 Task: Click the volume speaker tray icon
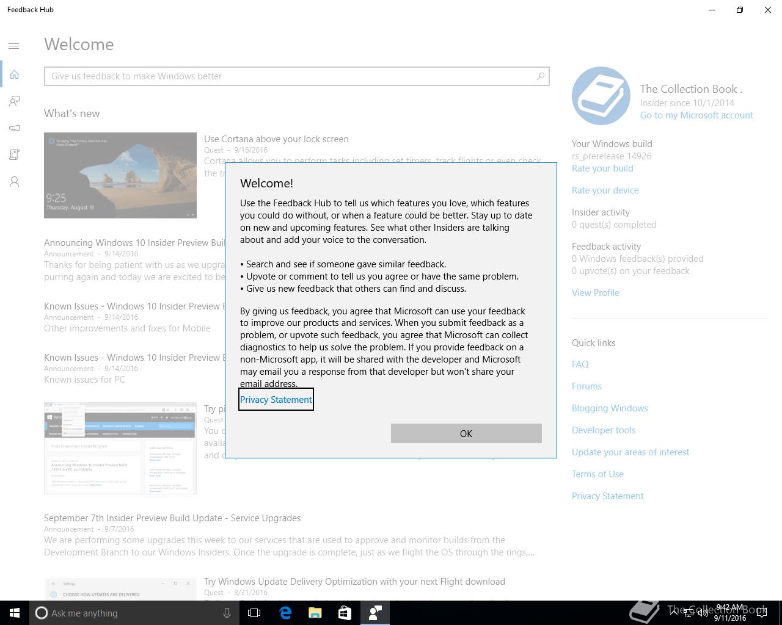click(x=703, y=613)
